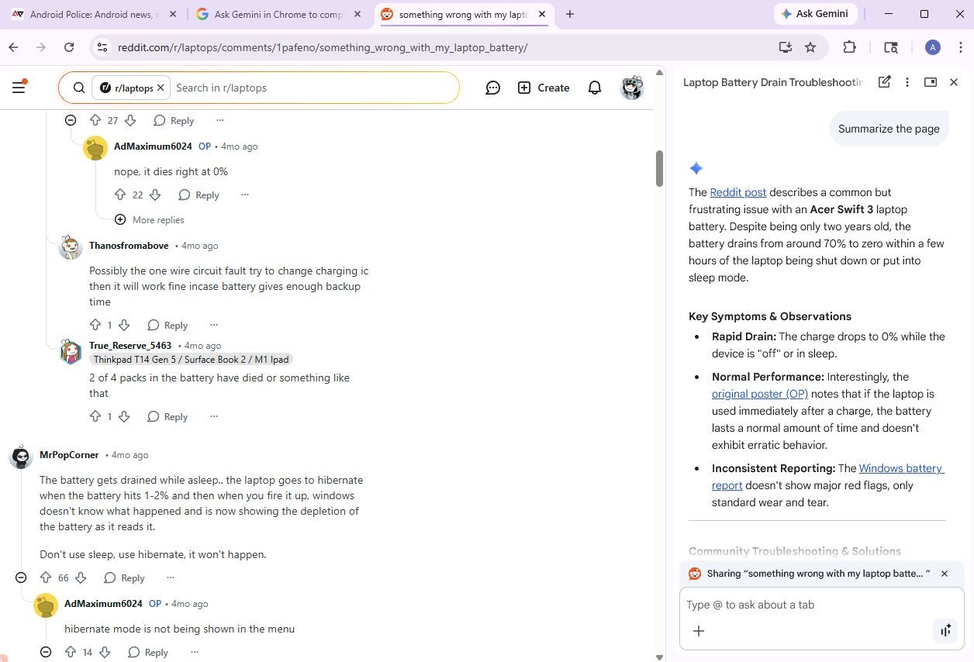Click the Create post button
This screenshot has width=974, height=662.
[x=544, y=88]
